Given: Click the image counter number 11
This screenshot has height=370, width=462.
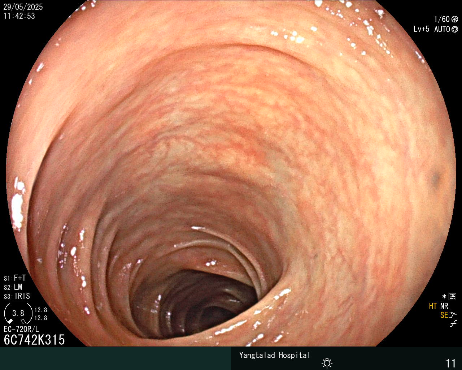Looking at the screenshot, I should coord(451,363).
